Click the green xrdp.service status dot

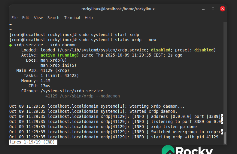click(11, 45)
